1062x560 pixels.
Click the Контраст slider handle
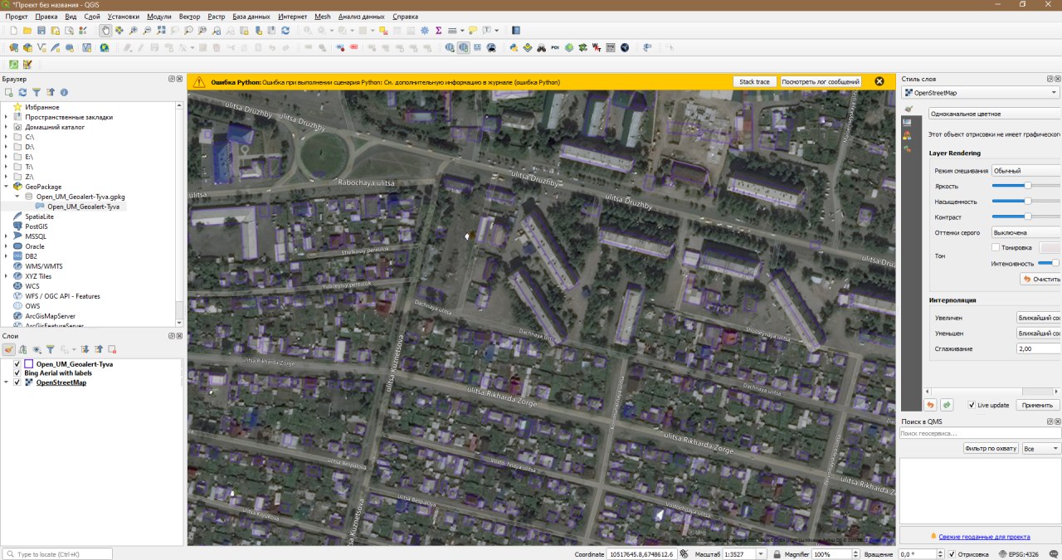point(1028,217)
